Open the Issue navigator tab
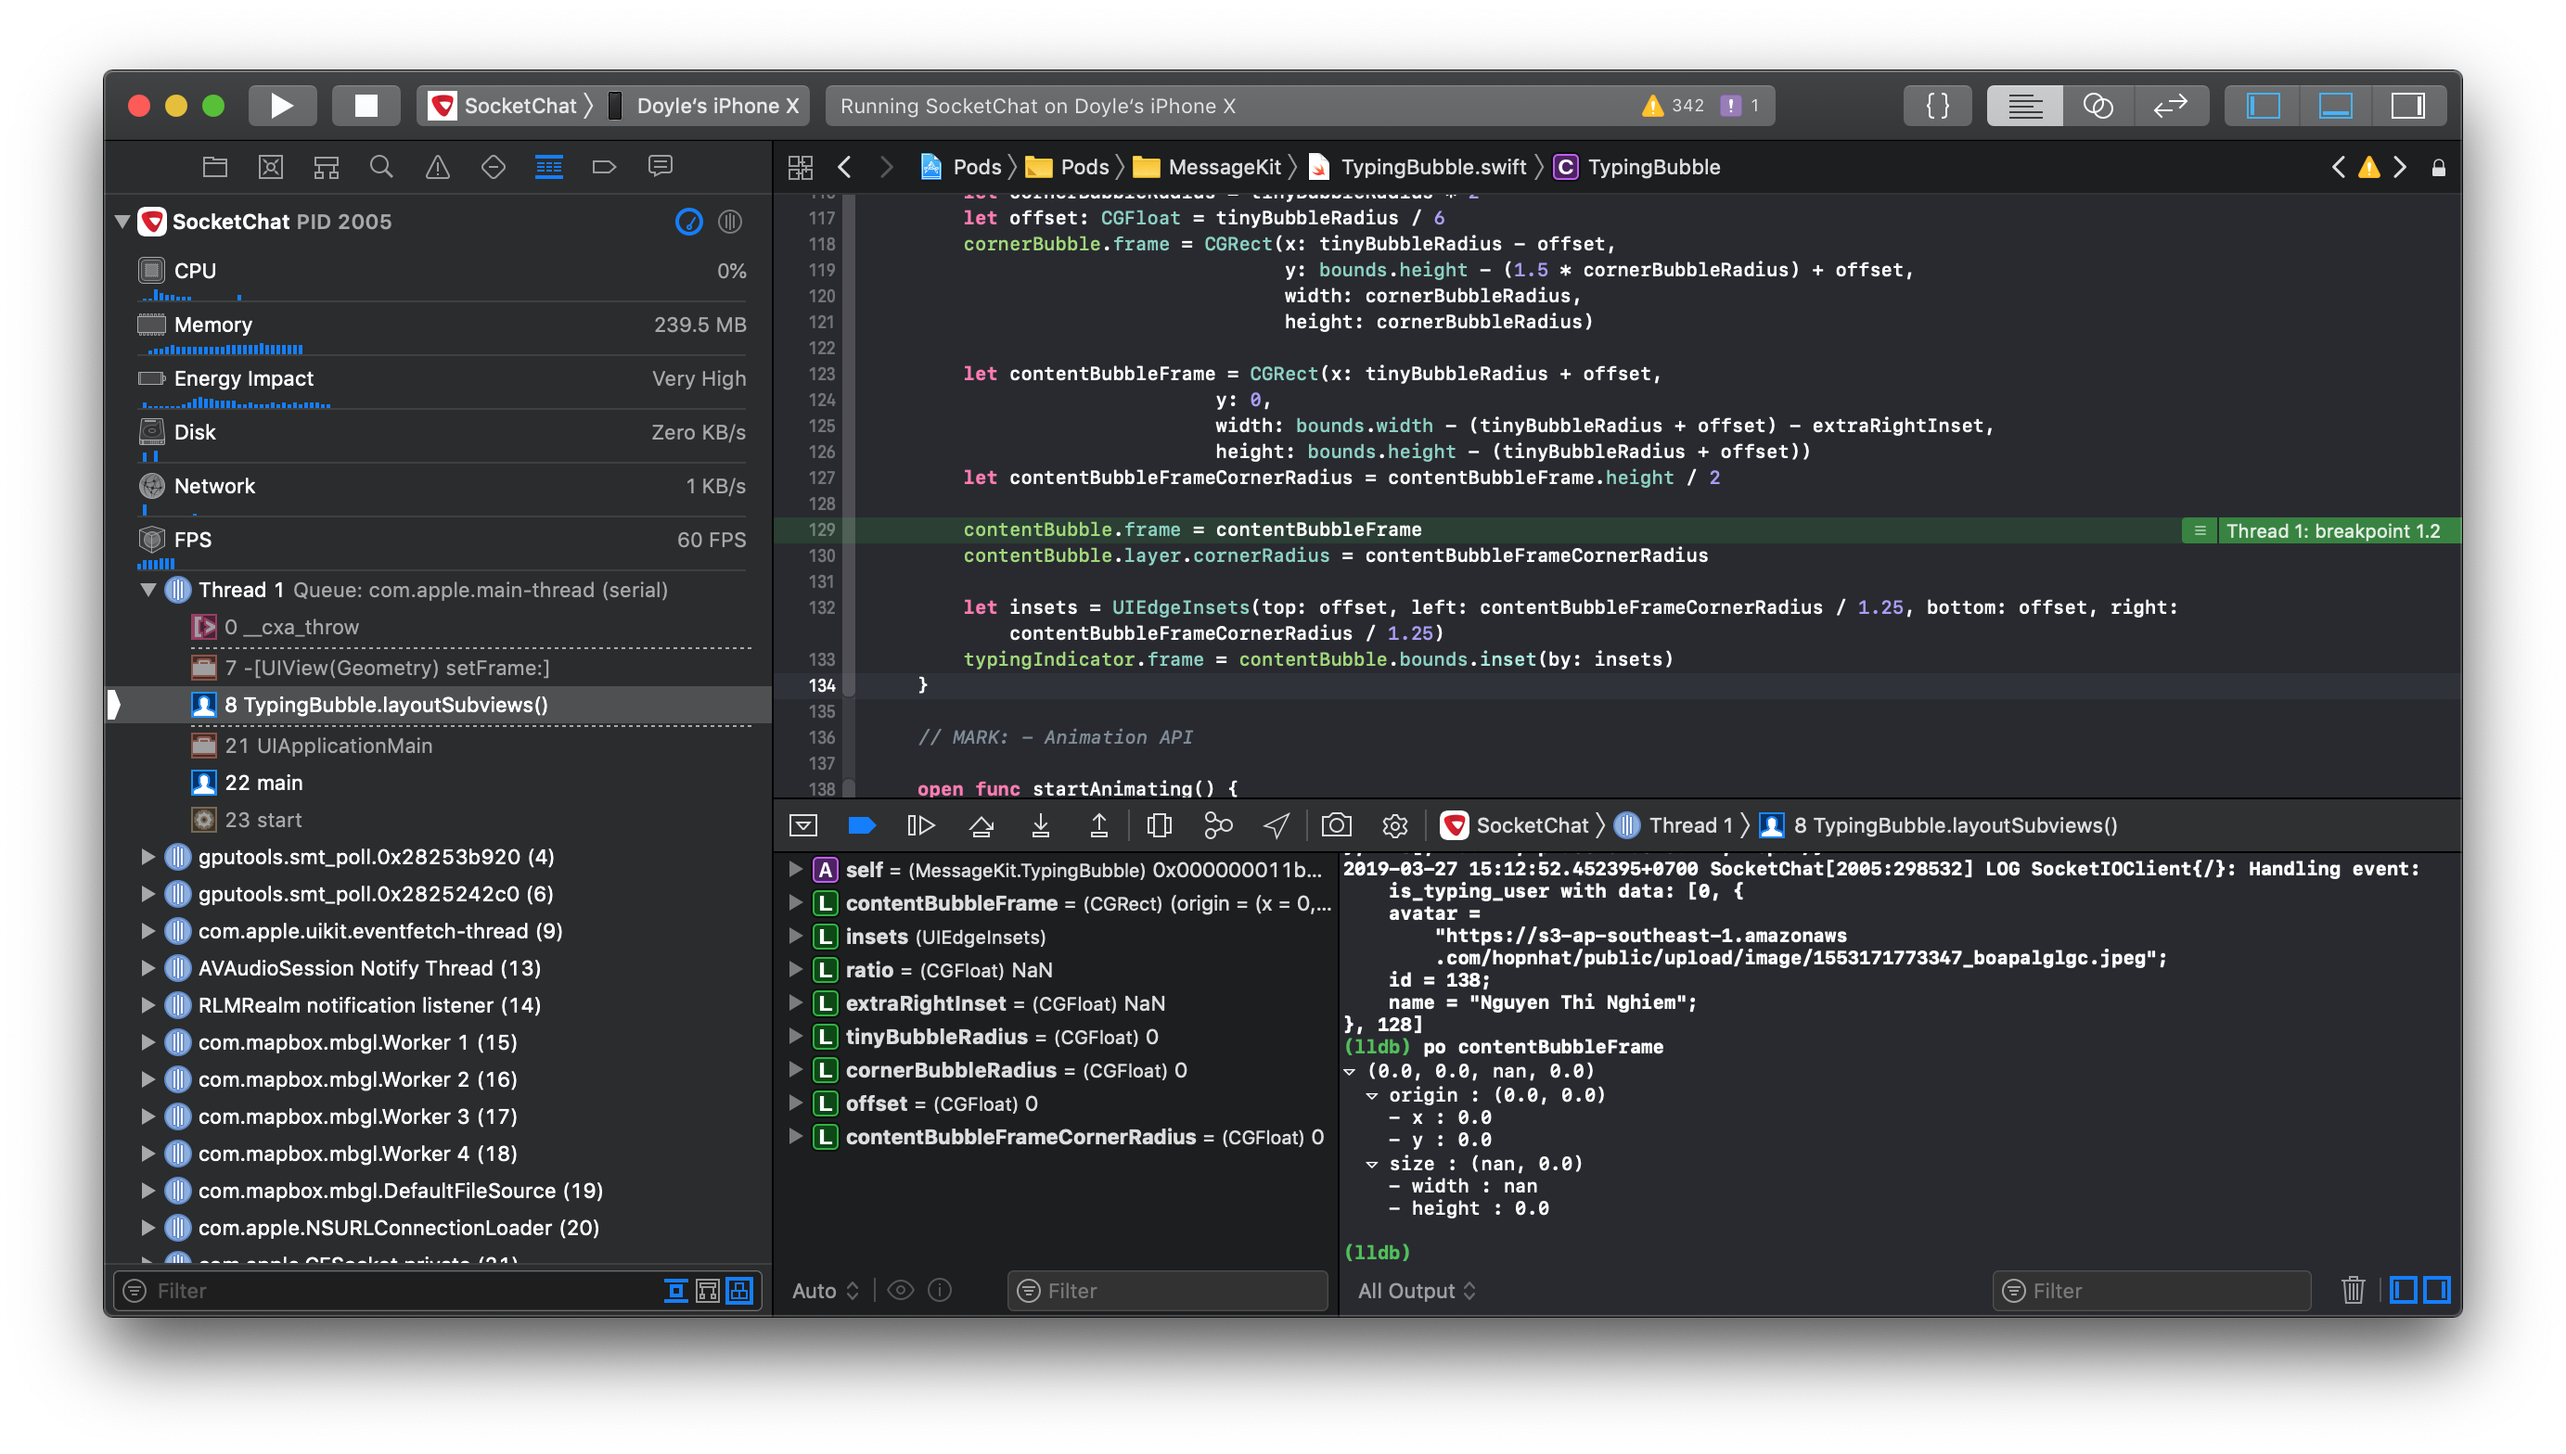 pos(438,167)
